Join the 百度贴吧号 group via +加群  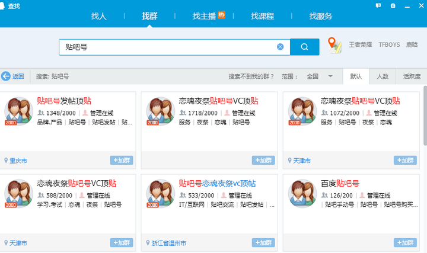pyautogui.click(x=405, y=243)
